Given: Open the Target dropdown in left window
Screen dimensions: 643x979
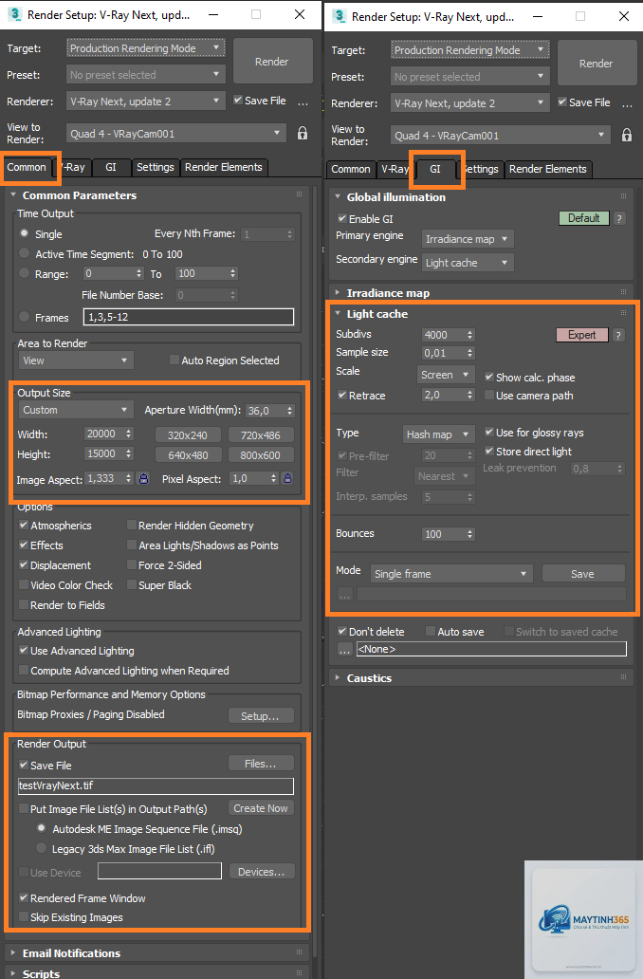Looking at the screenshot, I should pos(145,48).
